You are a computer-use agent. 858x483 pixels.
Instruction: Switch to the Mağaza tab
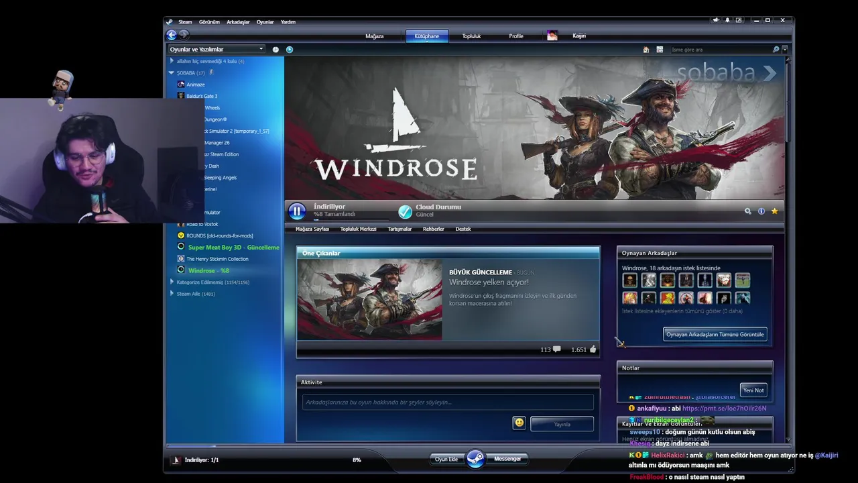[x=375, y=36]
